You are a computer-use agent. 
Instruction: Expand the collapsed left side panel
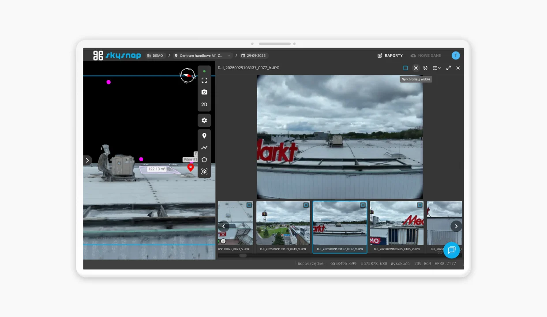coord(87,160)
